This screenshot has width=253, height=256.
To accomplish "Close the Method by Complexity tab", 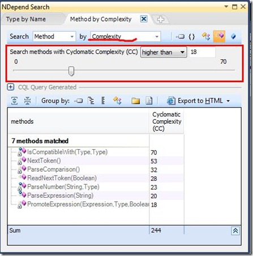I will click(144, 19).
